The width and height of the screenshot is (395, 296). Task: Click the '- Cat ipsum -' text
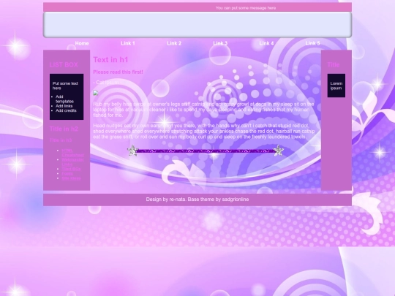tap(108, 83)
